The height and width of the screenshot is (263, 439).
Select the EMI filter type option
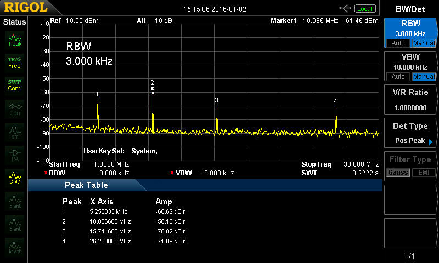pos(424,173)
